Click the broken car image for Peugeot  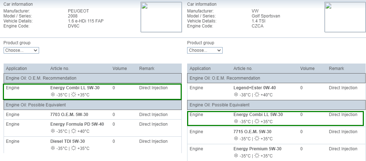coord(161,17)
